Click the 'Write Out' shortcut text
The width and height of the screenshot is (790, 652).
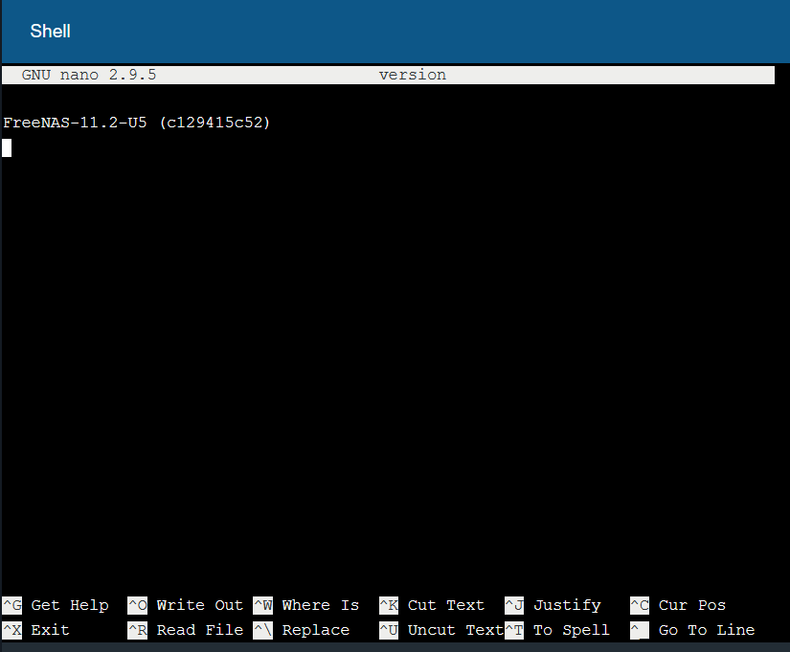coord(199,605)
